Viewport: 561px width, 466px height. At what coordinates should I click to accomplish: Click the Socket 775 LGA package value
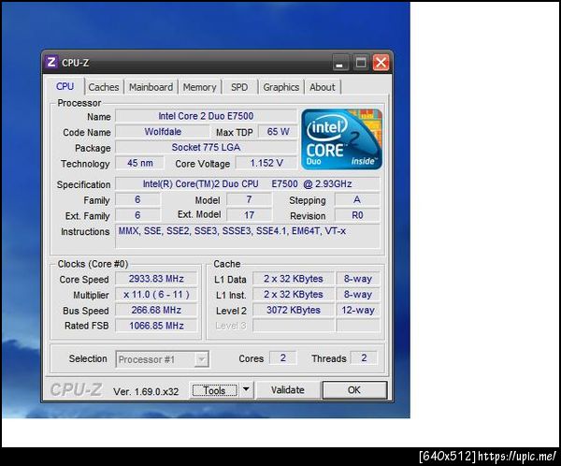(x=206, y=147)
